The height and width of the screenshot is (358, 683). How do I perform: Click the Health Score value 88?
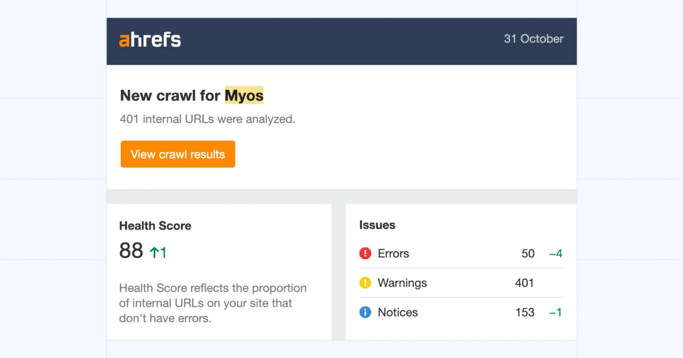point(131,251)
